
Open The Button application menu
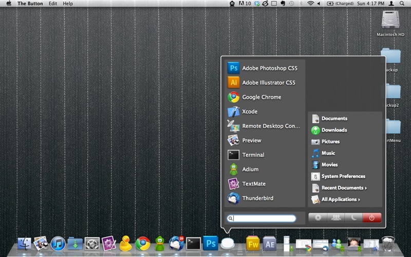(x=30, y=4)
